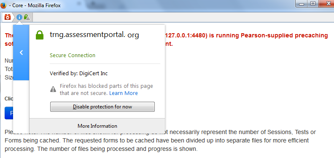The image size is (334, 158).
Task: Click the gray warning triangle icon
Action: (53, 89)
